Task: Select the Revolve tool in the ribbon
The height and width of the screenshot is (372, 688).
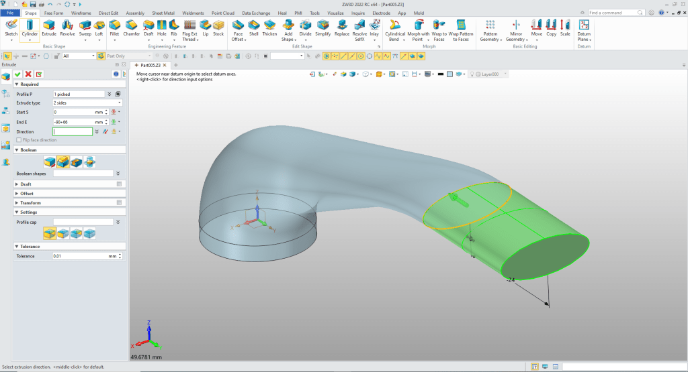Action: tap(67, 27)
